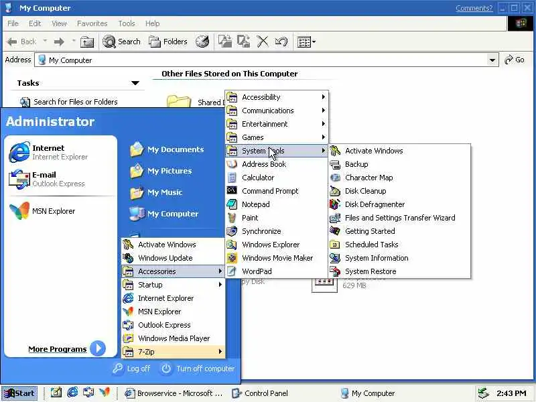Click the Move To toolbar icon
The height and width of the screenshot is (402, 536).
click(225, 42)
